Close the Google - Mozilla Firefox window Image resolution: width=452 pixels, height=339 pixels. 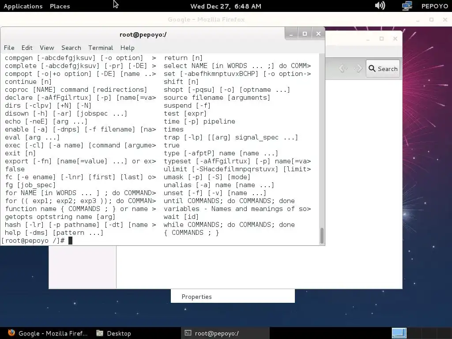pos(445,19)
